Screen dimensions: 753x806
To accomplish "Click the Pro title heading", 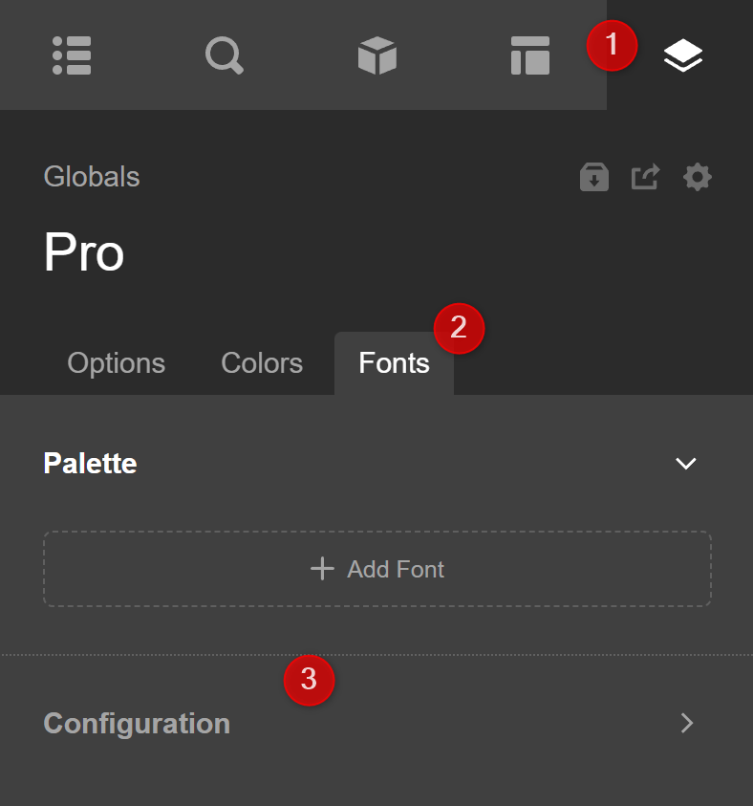I will [83, 252].
